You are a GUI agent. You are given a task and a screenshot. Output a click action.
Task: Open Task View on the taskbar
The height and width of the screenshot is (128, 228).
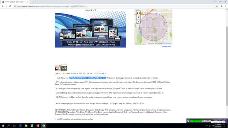pos(14,126)
